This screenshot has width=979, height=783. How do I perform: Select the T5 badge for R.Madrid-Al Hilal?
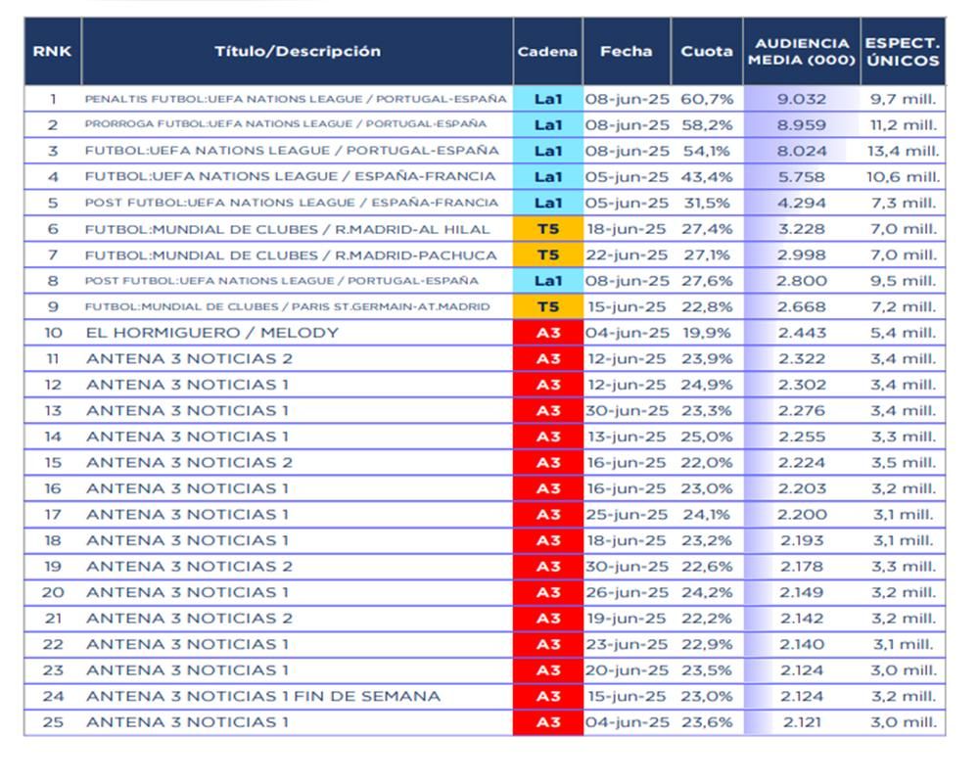(x=548, y=229)
